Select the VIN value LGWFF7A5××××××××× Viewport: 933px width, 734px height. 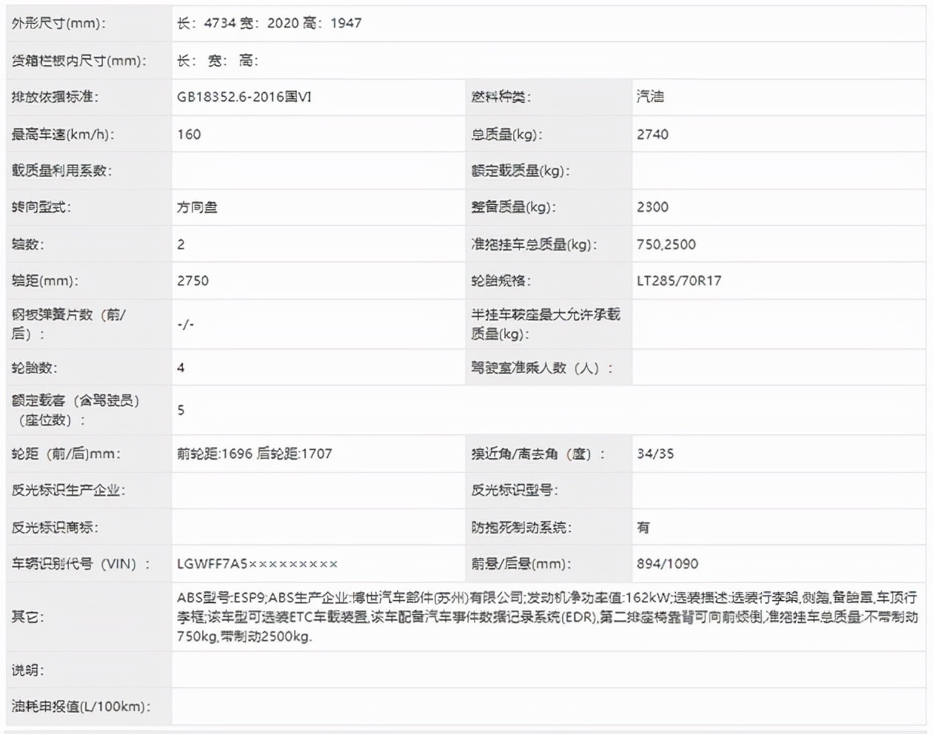coord(257,564)
